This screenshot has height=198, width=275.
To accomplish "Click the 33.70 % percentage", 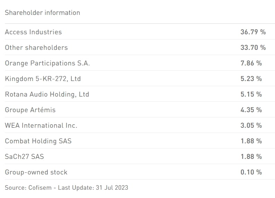I will [253, 48].
